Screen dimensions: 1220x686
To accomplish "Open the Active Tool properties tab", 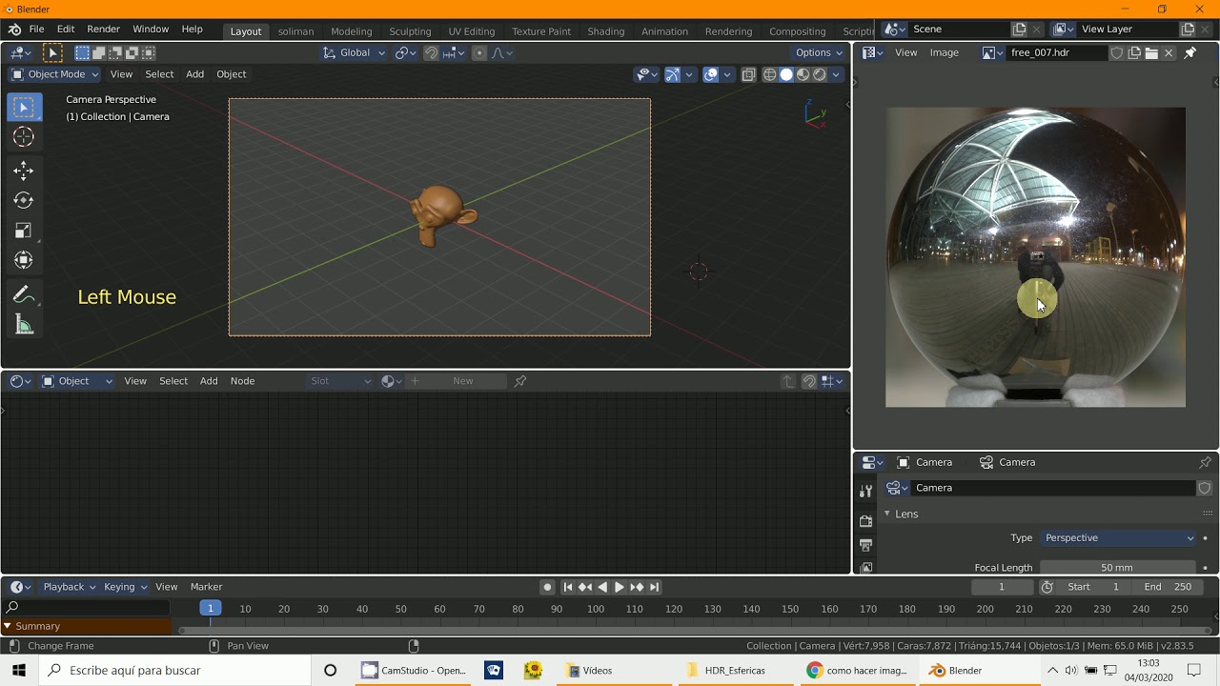I will click(865, 491).
